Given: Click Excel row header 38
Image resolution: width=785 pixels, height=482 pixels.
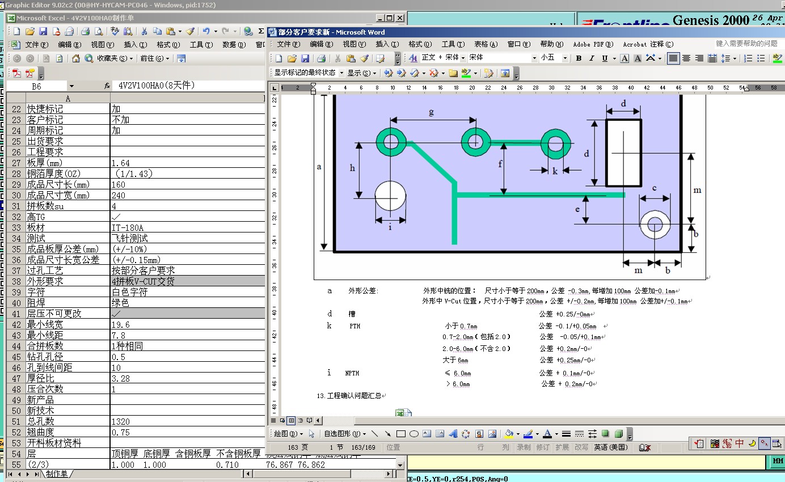Looking at the screenshot, I should [x=16, y=281].
